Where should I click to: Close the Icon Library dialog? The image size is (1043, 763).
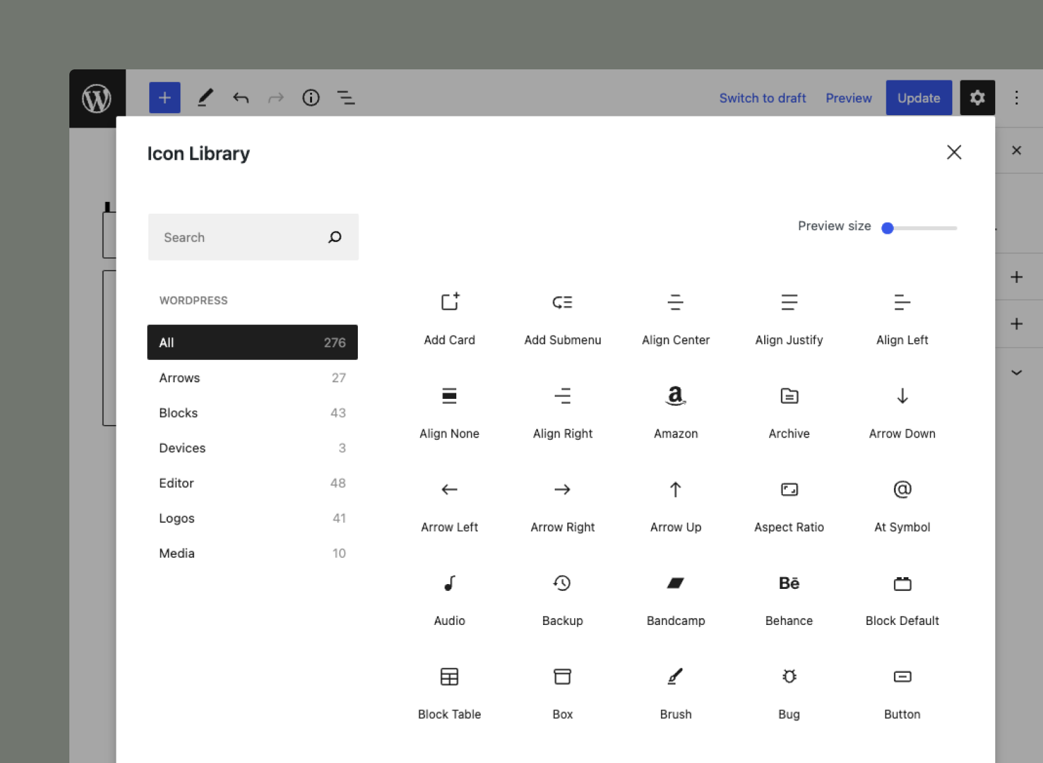[x=954, y=153]
